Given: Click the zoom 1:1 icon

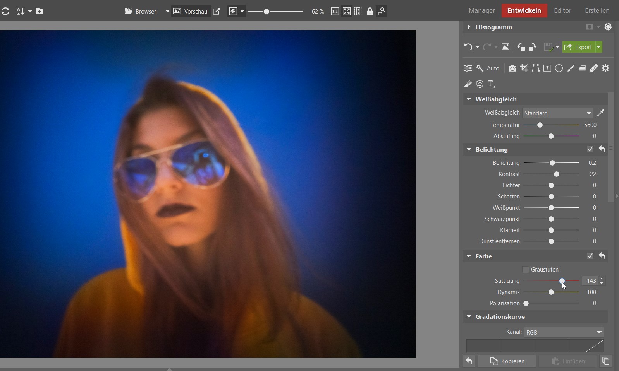Looking at the screenshot, I should click(335, 11).
